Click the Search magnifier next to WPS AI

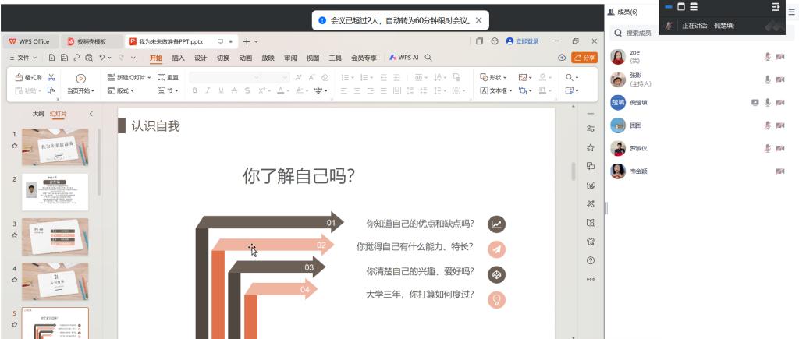click(428, 58)
